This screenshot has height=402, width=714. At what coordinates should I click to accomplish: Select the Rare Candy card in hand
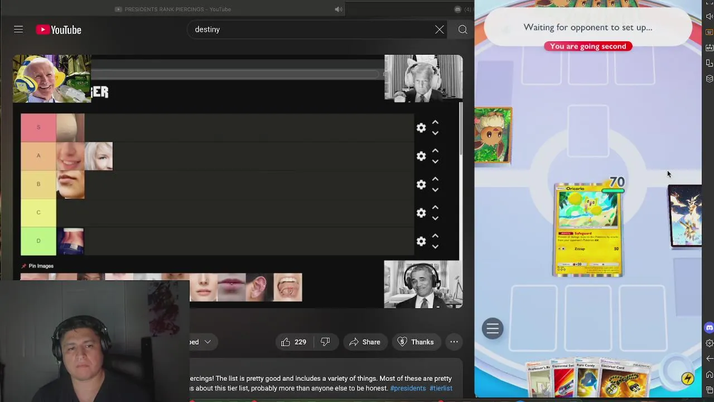pos(586,379)
